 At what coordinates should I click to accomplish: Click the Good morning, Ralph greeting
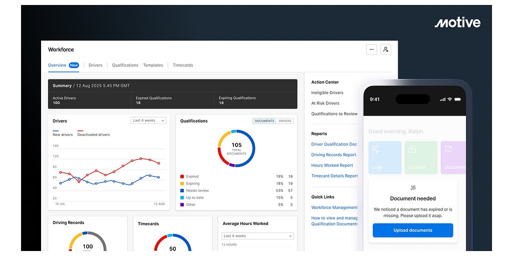(x=396, y=131)
